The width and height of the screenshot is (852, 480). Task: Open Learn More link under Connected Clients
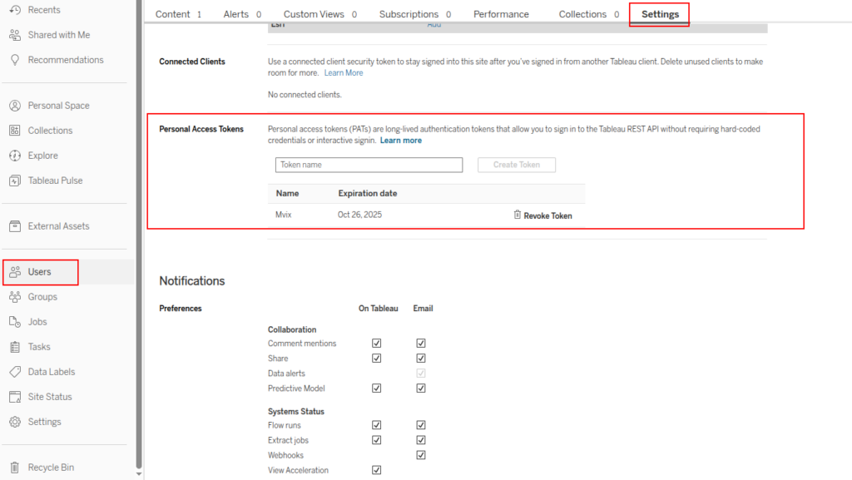point(344,72)
